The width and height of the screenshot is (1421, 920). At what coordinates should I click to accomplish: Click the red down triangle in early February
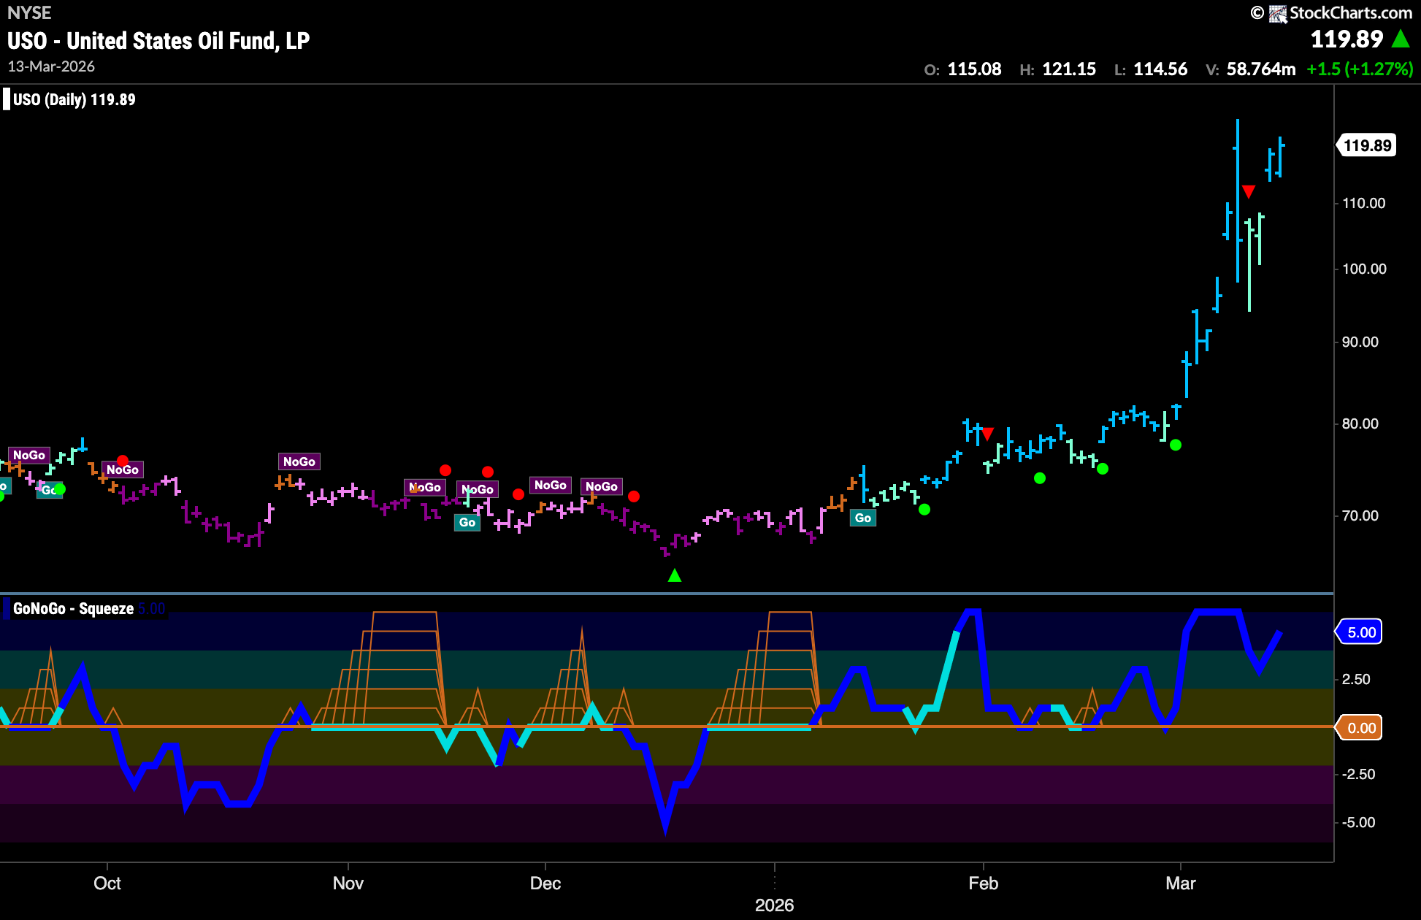987,434
